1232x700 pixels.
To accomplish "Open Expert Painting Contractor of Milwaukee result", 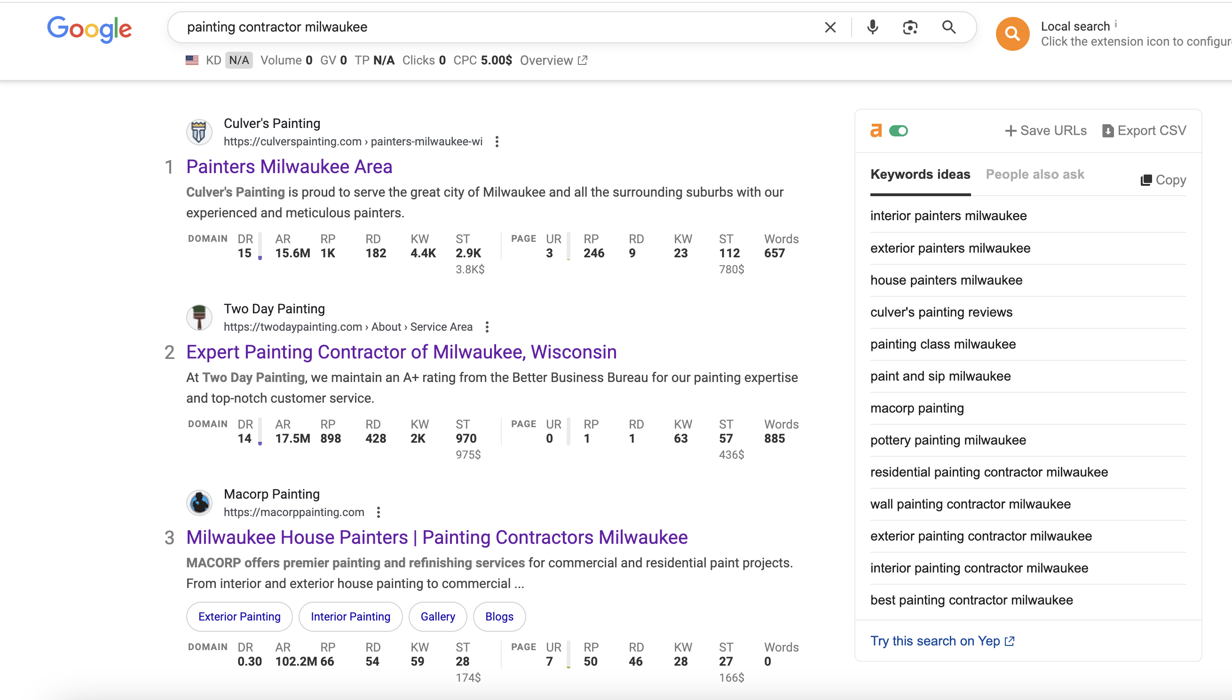I will click(401, 352).
